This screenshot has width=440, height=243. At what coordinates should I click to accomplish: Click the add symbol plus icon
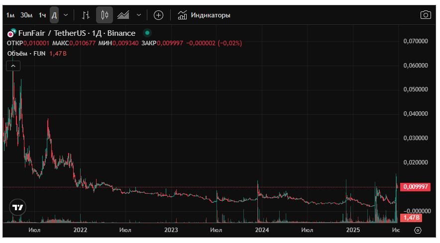tap(159, 15)
